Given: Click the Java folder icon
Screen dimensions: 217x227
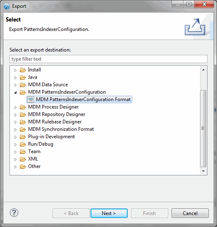Looking at the screenshot, I should click(x=23, y=77).
